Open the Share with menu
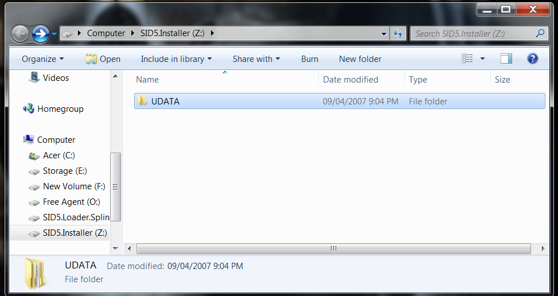 point(256,59)
